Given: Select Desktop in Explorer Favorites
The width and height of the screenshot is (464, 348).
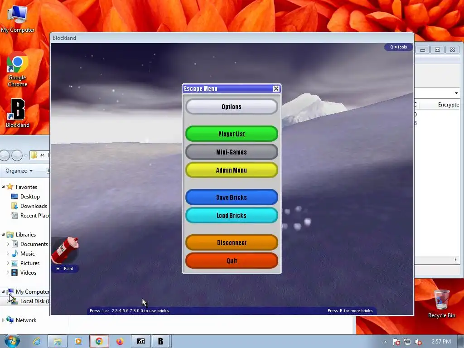Looking at the screenshot, I should click(29, 197).
